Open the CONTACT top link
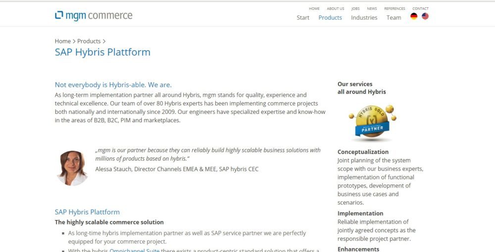495x252 pixels. click(x=420, y=8)
